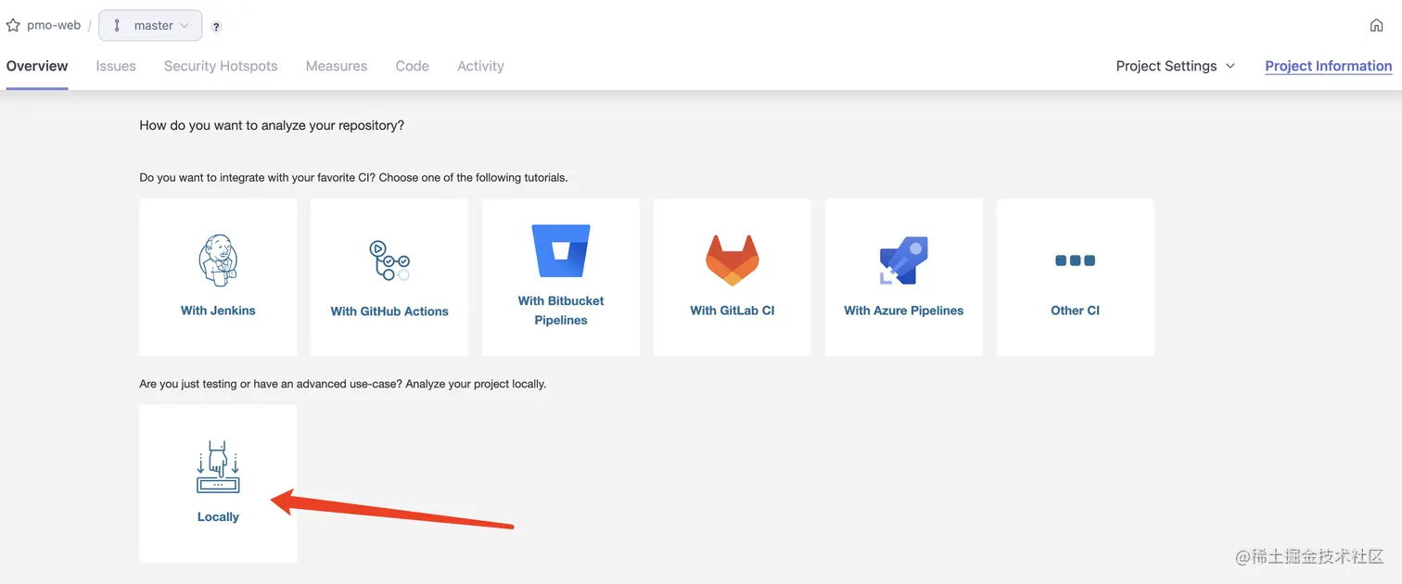Choose the With Jenkins label

218,311
